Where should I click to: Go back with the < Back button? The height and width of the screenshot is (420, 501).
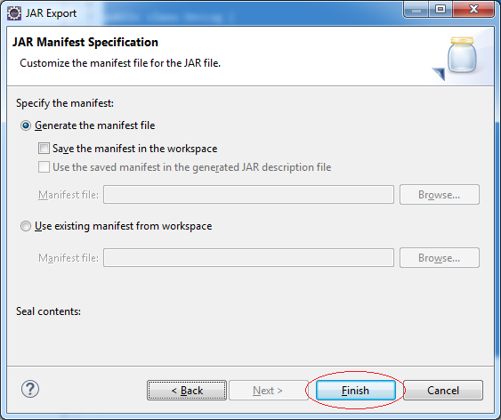coord(187,391)
